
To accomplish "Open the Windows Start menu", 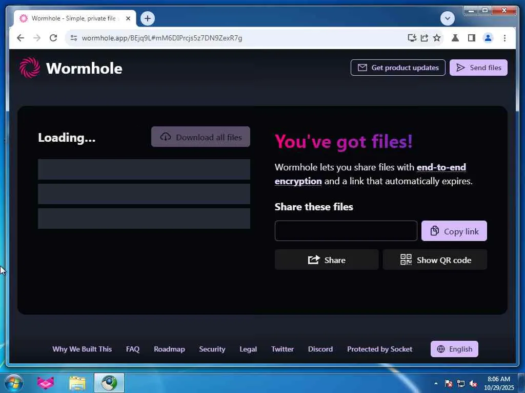I will tap(14, 383).
